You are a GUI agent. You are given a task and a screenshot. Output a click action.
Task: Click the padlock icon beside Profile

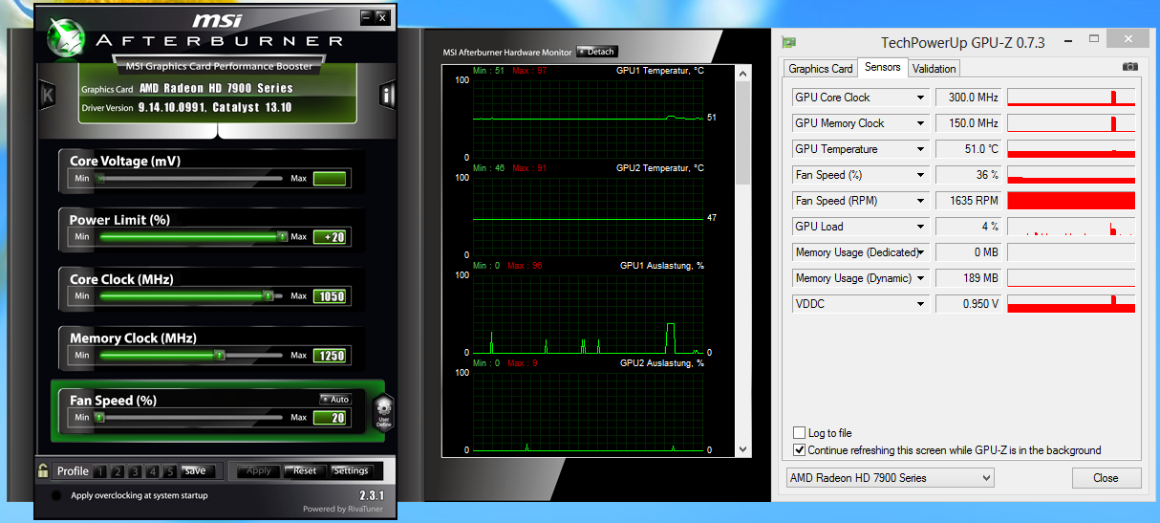(43, 470)
